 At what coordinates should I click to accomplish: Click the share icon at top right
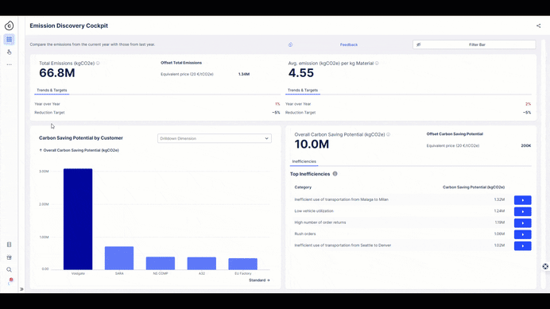[x=538, y=25]
